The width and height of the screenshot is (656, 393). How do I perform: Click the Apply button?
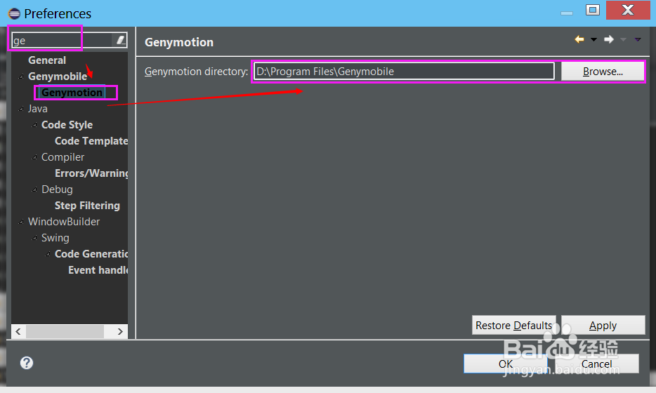click(603, 325)
